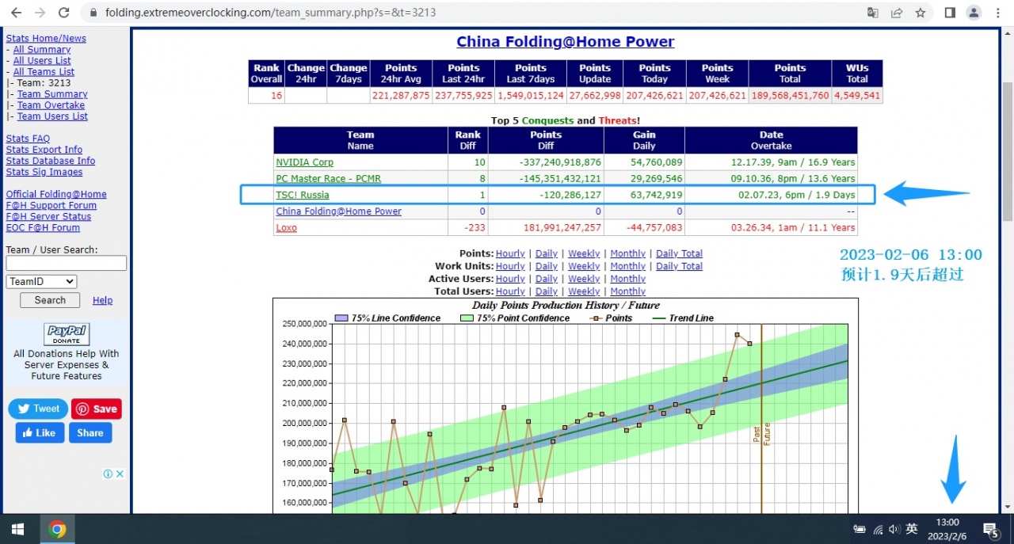Open the TeamID dropdown
Screen dimensions: 1014x544
pyautogui.click(x=41, y=281)
